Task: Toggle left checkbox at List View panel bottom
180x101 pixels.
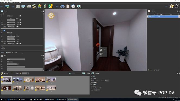Action: pos(149,70)
